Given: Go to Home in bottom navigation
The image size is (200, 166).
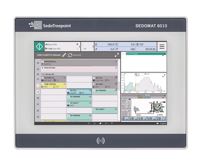Looking at the screenshot, I should tap(100, 123).
